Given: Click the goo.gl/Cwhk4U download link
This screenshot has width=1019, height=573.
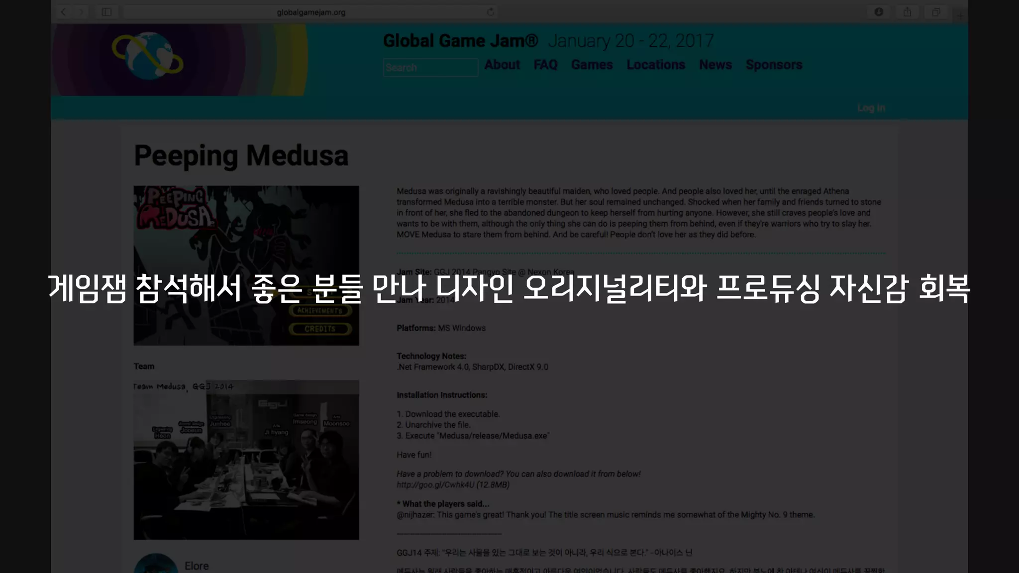Looking at the screenshot, I should pos(435,484).
